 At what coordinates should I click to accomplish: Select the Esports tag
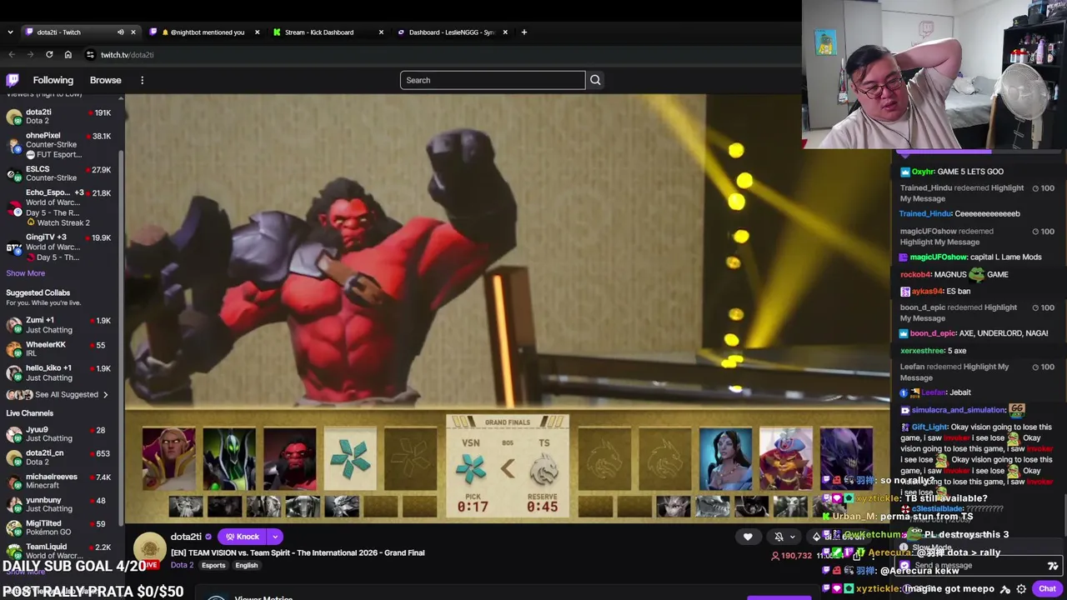coord(213,566)
